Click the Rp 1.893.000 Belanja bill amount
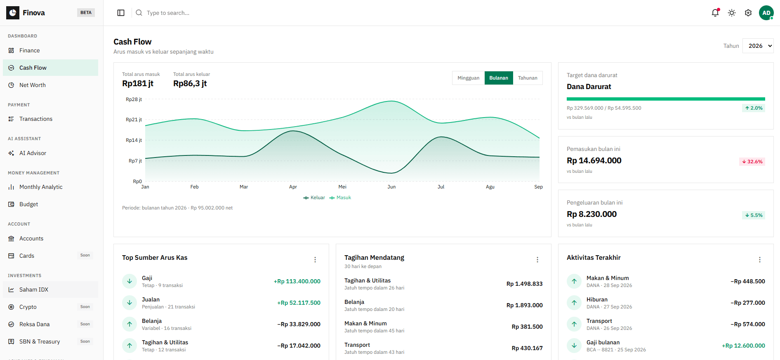780x360 pixels. [x=525, y=305]
